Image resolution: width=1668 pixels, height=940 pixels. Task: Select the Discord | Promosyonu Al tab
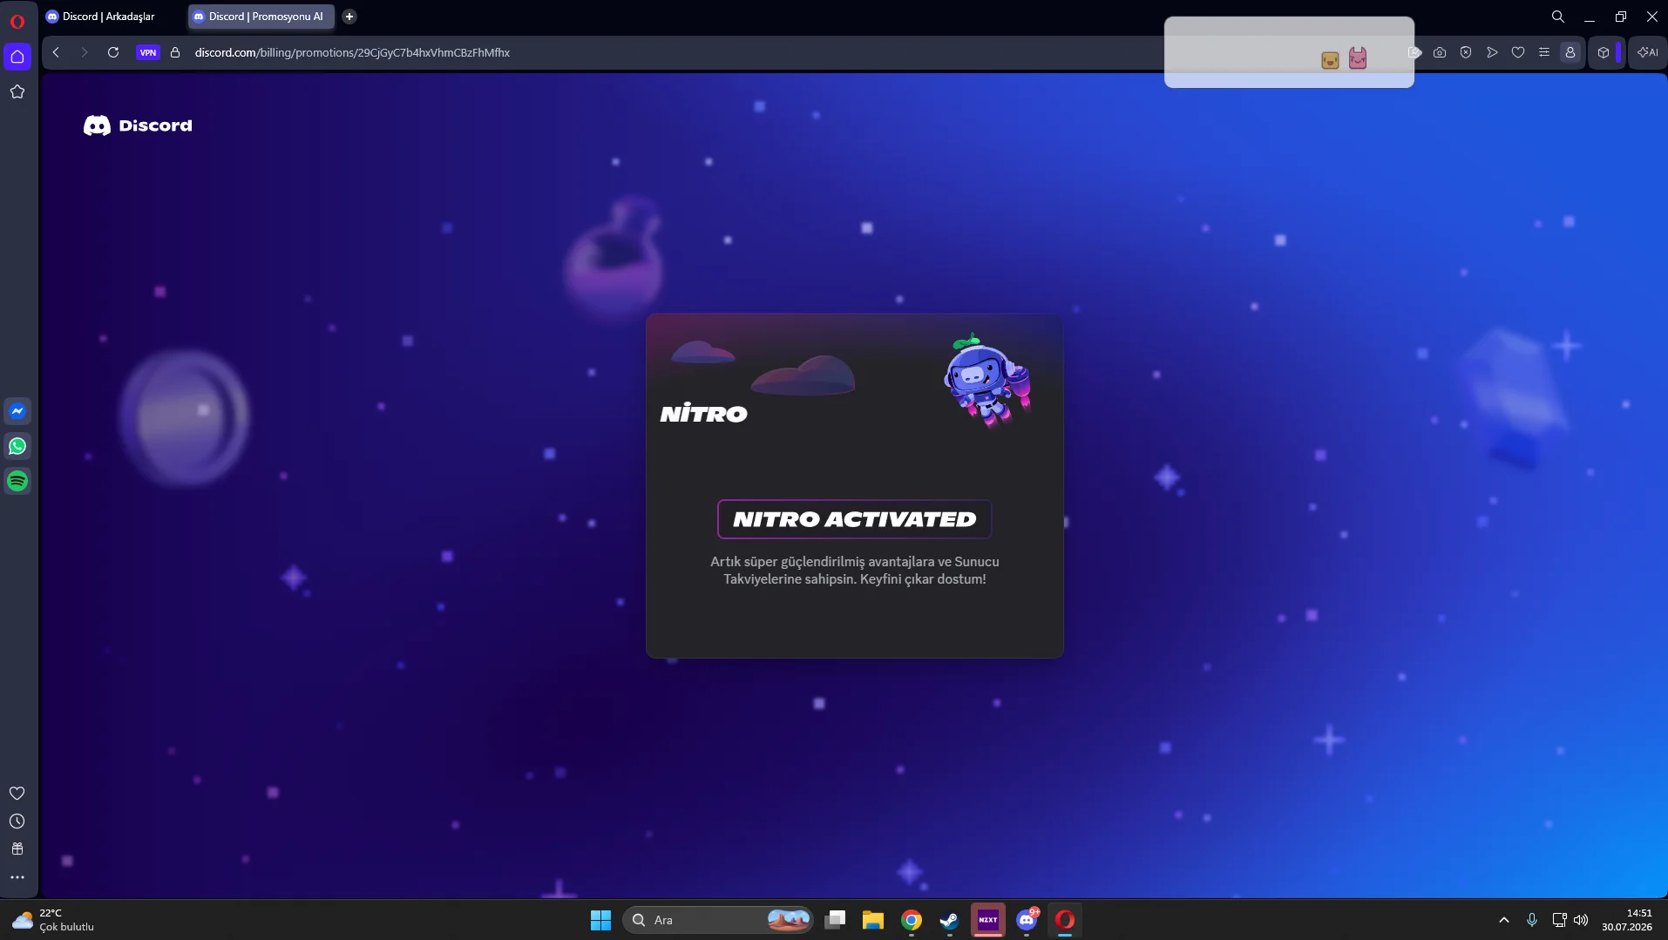(261, 17)
